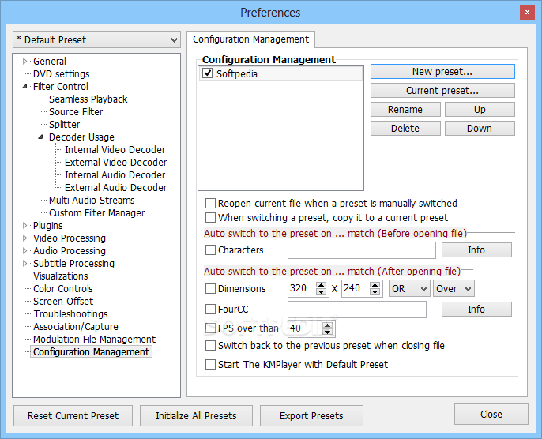This screenshot has width=542, height=439.
Task: Tick When switching a preset, copy it
Action: coord(210,218)
